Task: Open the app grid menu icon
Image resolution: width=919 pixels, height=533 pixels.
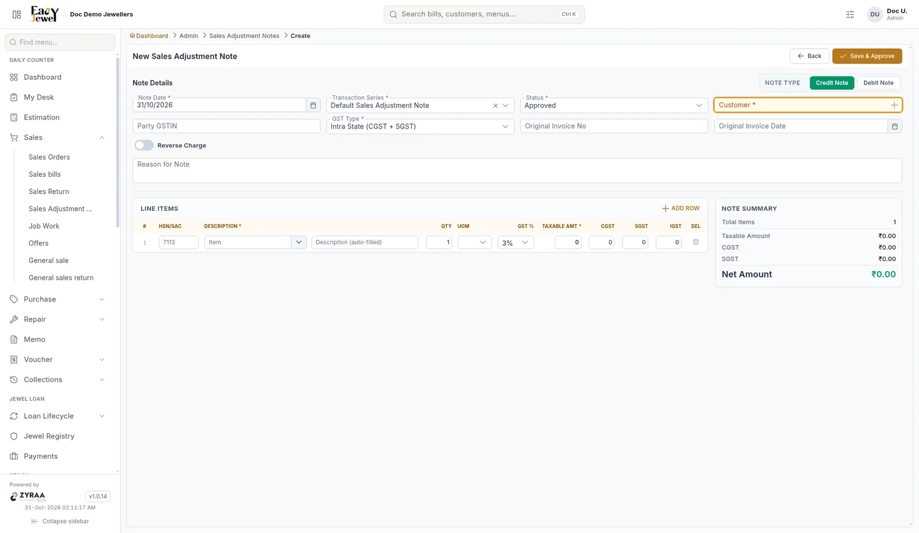Action: (x=17, y=14)
